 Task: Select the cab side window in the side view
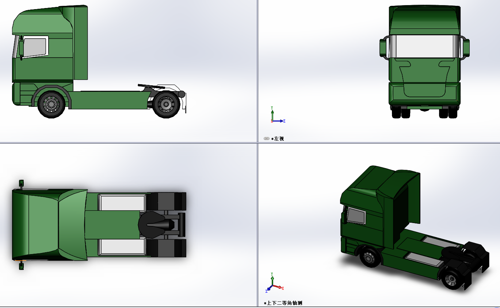click(35, 47)
